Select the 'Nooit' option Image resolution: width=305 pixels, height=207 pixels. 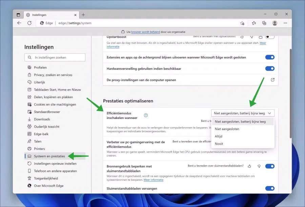(243, 144)
